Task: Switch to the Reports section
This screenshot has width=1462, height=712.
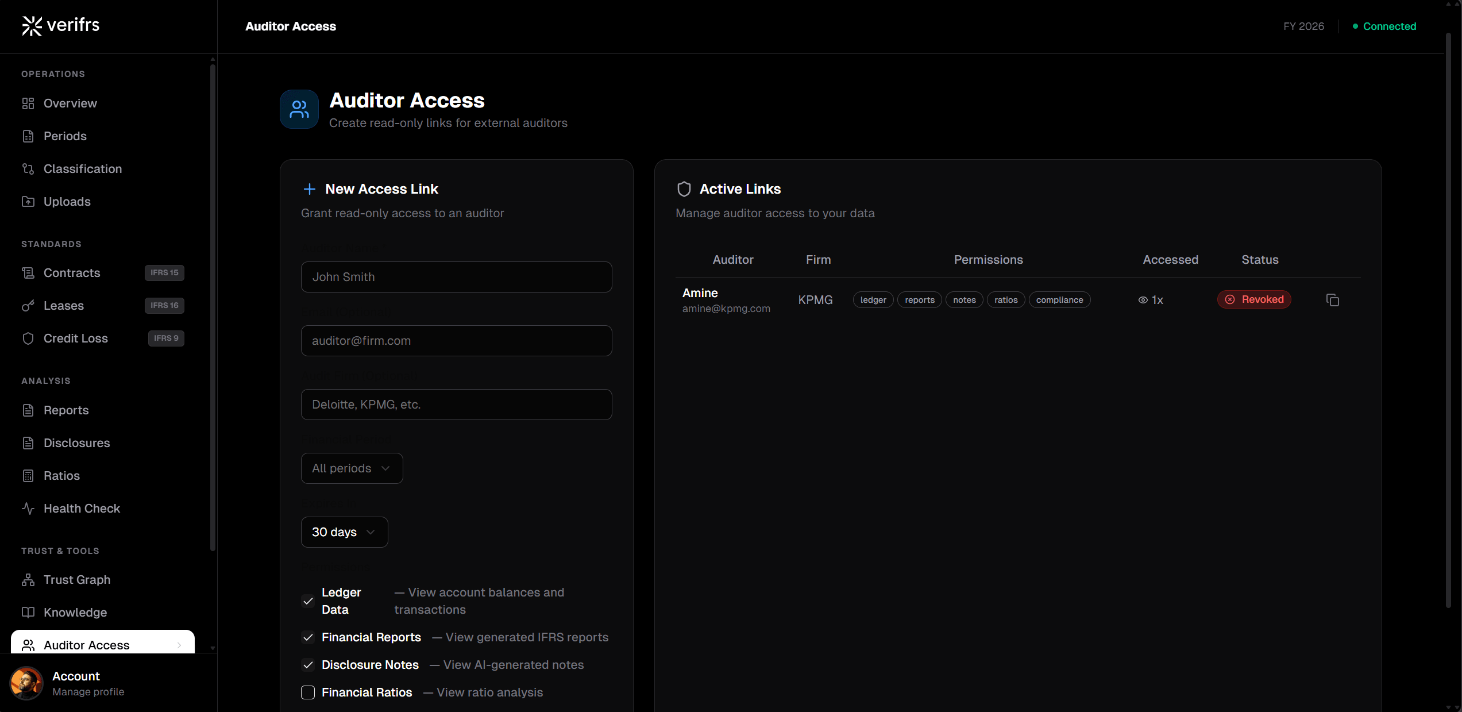Action: (x=66, y=410)
